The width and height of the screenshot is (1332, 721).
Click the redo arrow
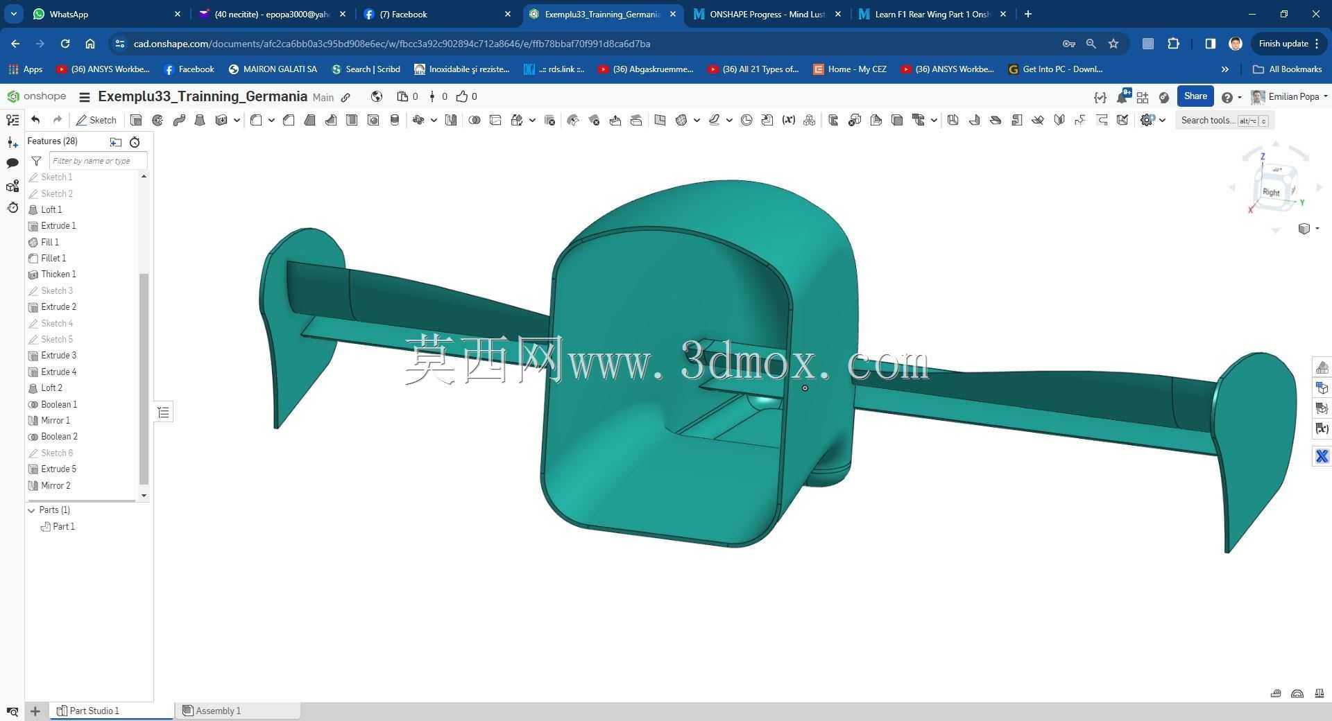coord(58,120)
